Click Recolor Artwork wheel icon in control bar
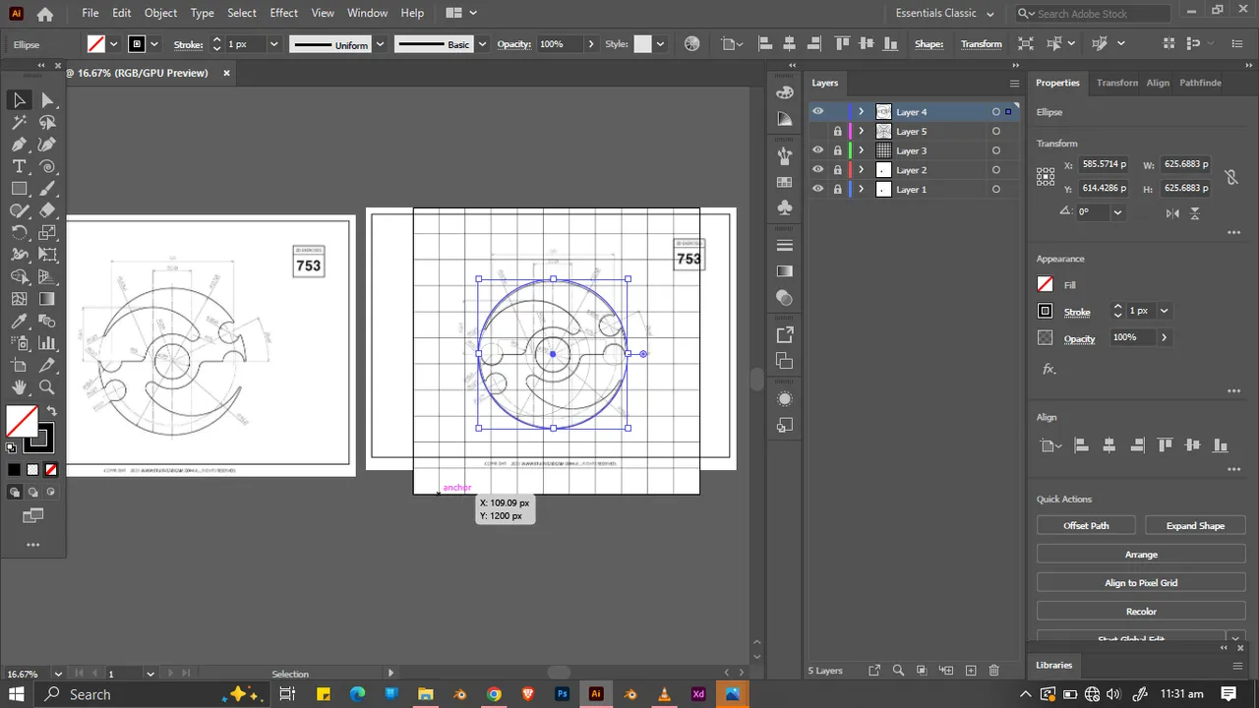Image resolution: width=1259 pixels, height=708 pixels. (691, 44)
